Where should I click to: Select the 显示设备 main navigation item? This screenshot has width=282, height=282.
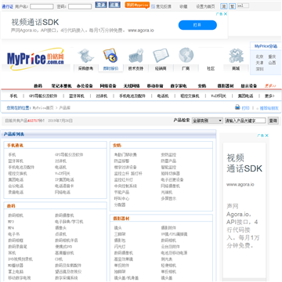click(249, 86)
